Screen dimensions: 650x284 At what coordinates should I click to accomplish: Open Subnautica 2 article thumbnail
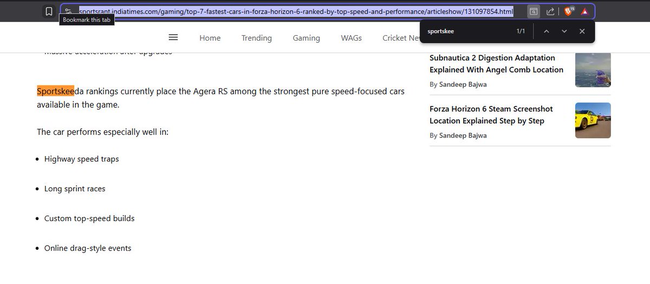coord(593,69)
